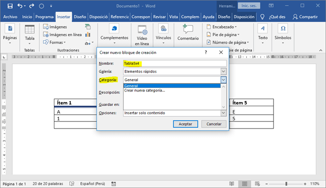This screenshot has width=326, height=188.
Task: Click the Cancelar button
Action: [214, 124]
